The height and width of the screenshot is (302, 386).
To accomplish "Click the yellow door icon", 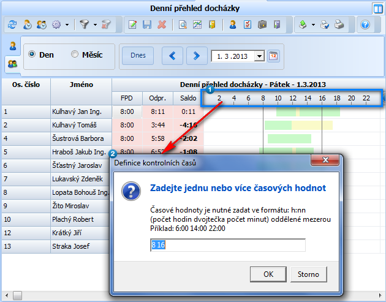I will (x=212, y=25).
